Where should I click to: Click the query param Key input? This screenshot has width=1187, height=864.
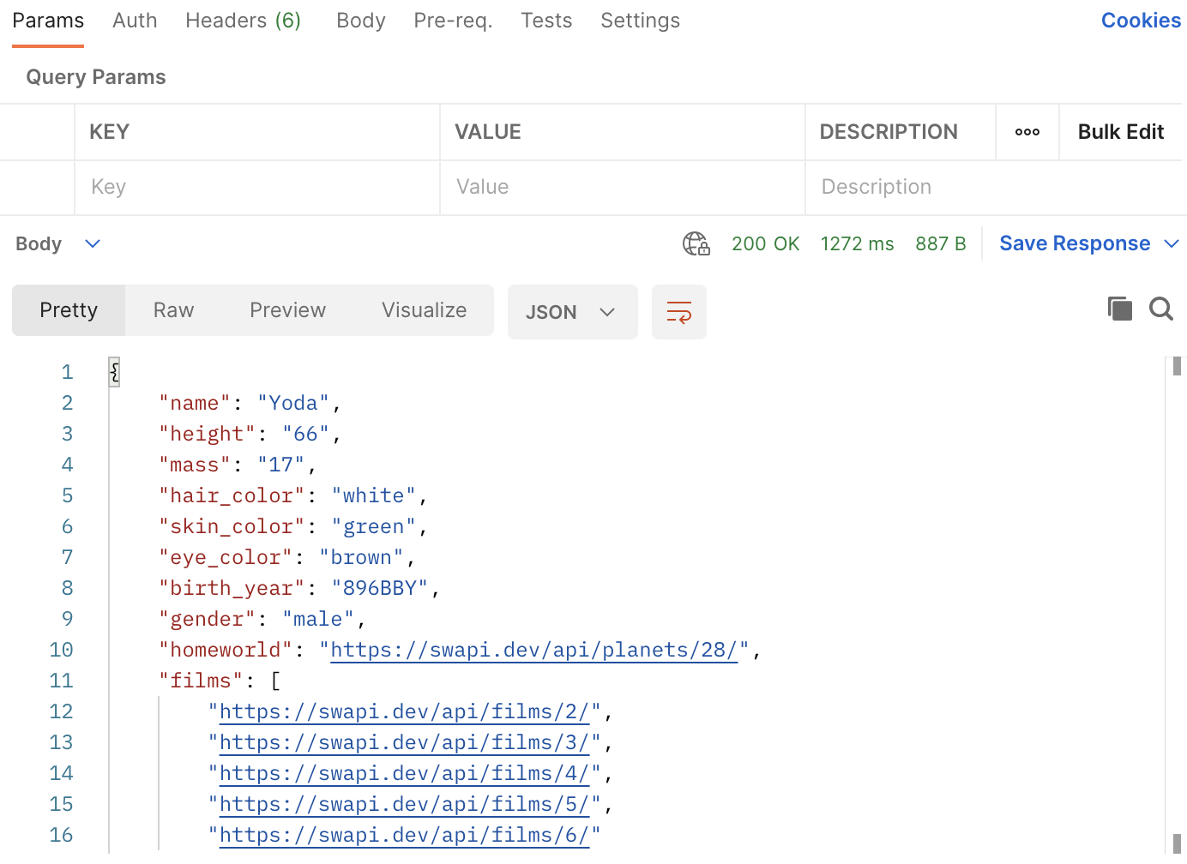[257, 187]
